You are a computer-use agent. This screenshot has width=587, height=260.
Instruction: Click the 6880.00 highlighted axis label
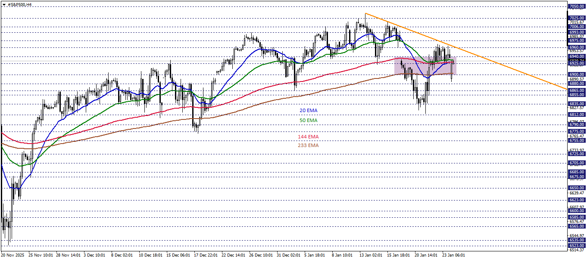577,84
